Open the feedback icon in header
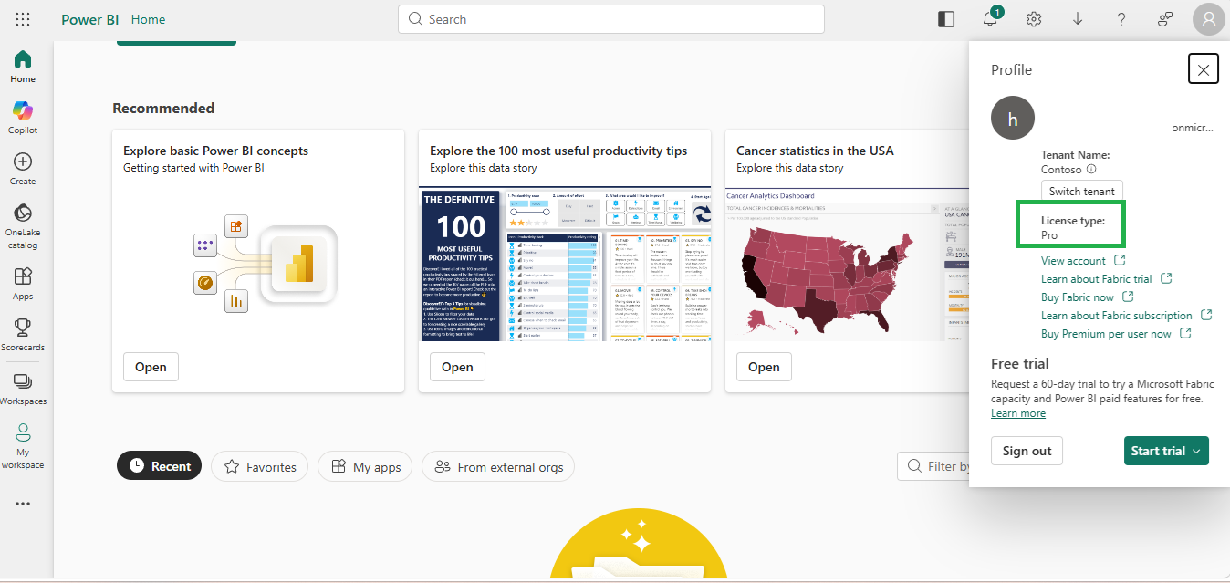 (x=1165, y=19)
